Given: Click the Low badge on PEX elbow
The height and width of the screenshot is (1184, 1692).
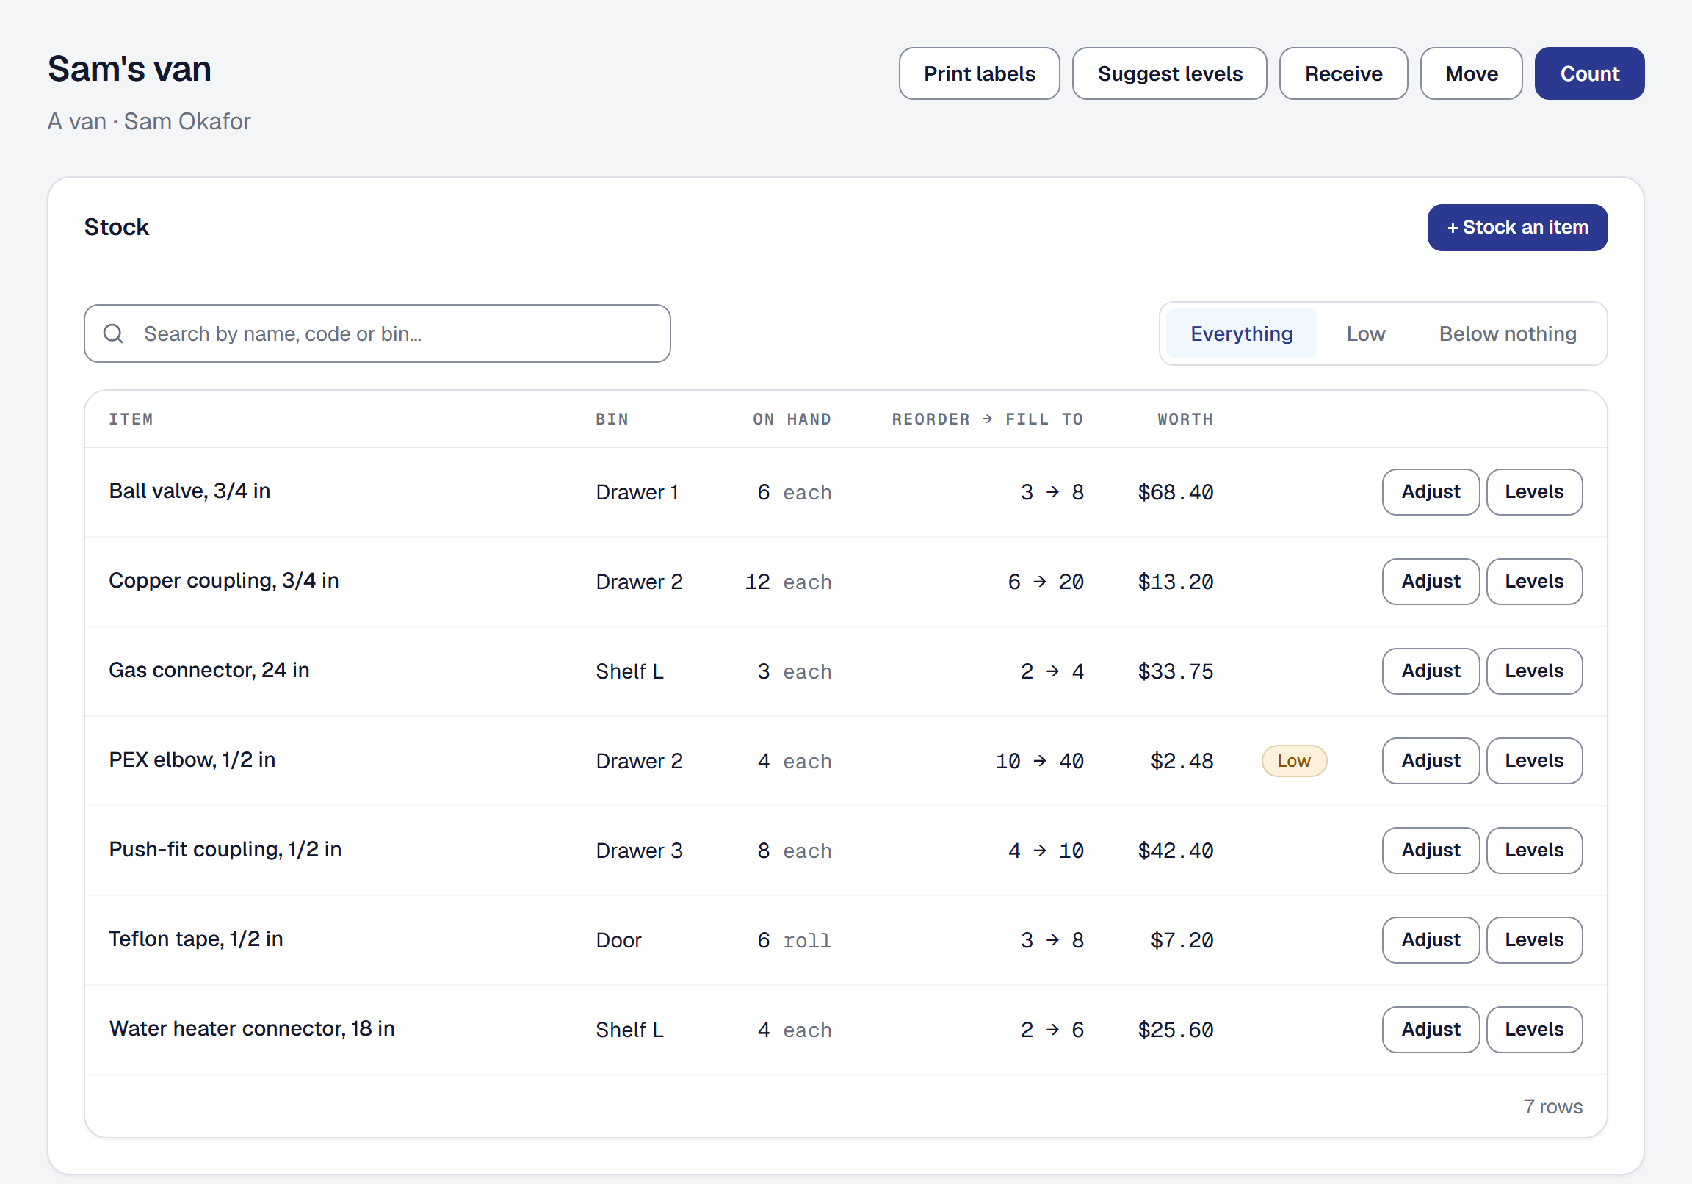Looking at the screenshot, I should (1293, 760).
